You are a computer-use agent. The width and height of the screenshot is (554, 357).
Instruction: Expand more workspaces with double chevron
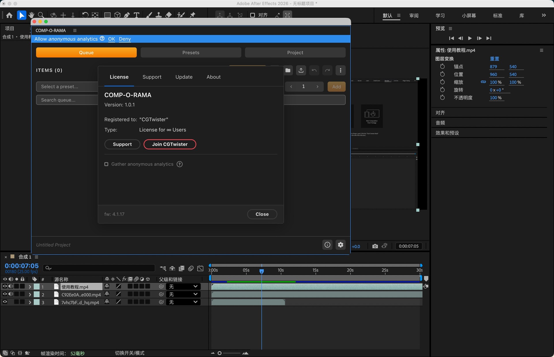pyautogui.click(x=544, y=15)
